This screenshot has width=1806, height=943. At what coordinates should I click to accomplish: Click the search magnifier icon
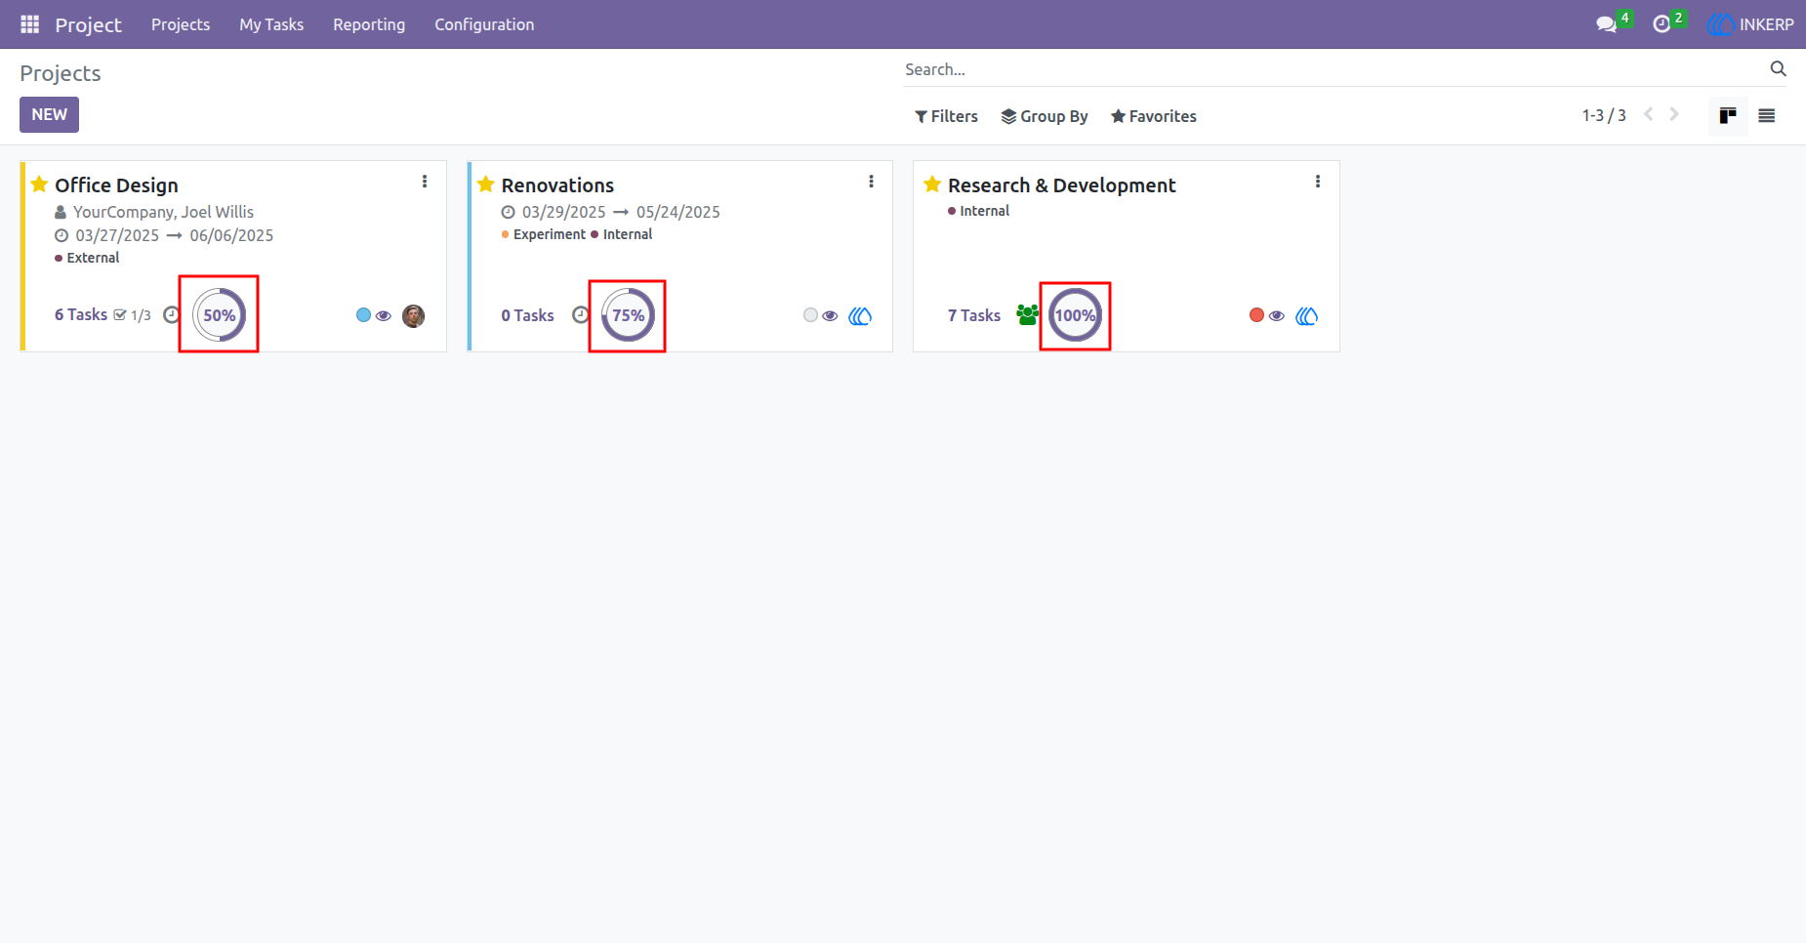click(1778, 68)
